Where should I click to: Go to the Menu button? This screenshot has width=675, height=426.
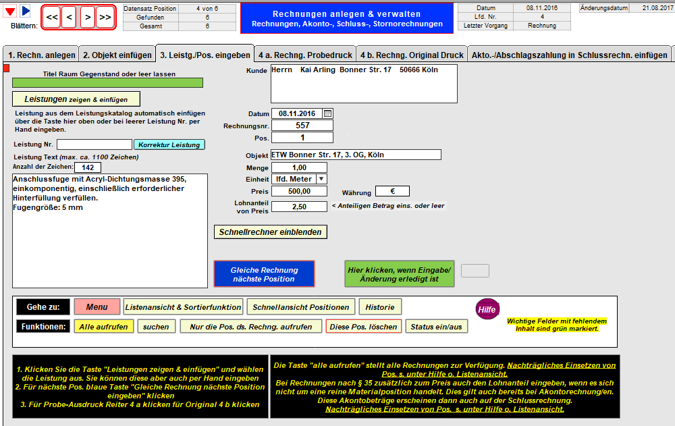pos(97,307)
